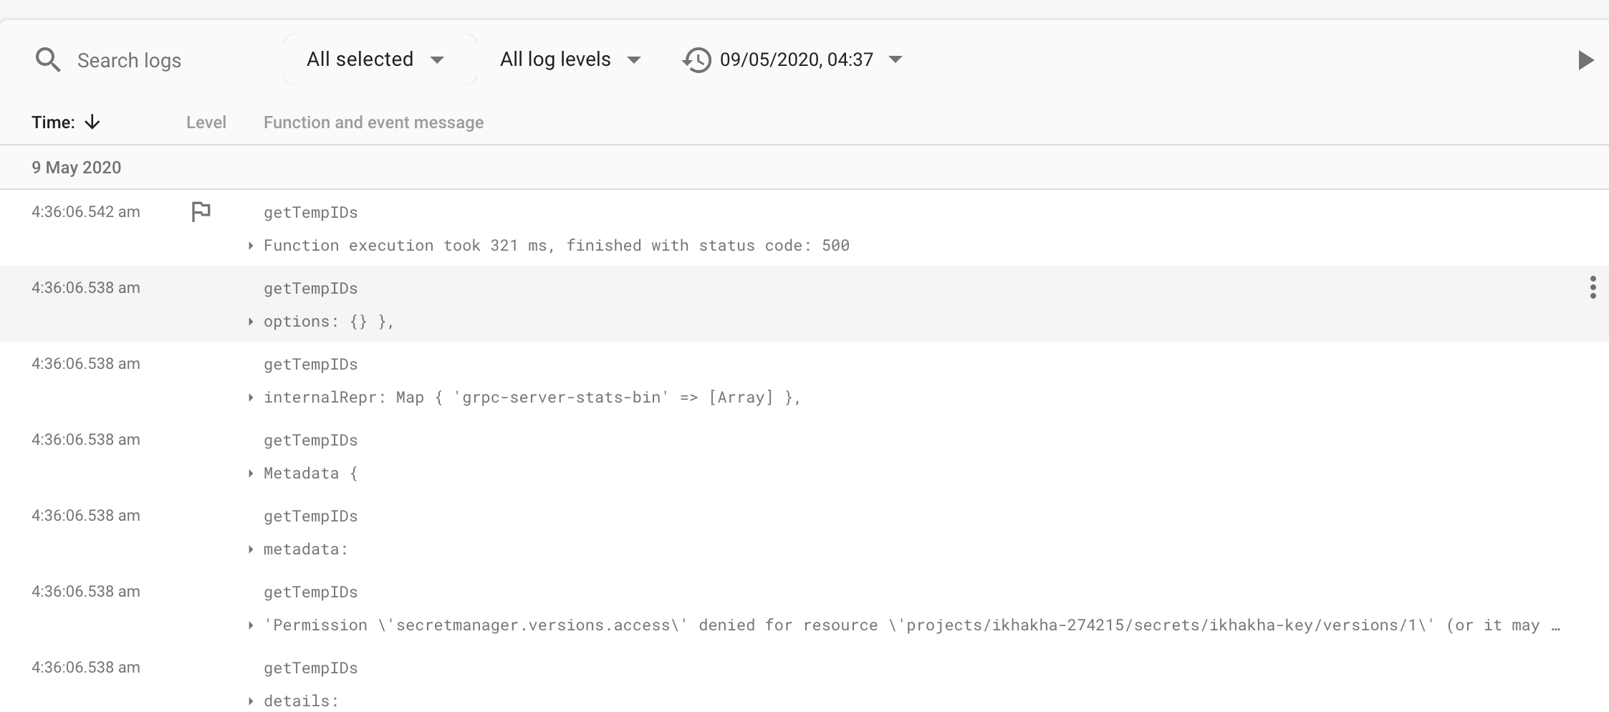Expand the options: {} log entry
The width and height of the screenshot is (1609, 712).
click(x=251, y=321)
